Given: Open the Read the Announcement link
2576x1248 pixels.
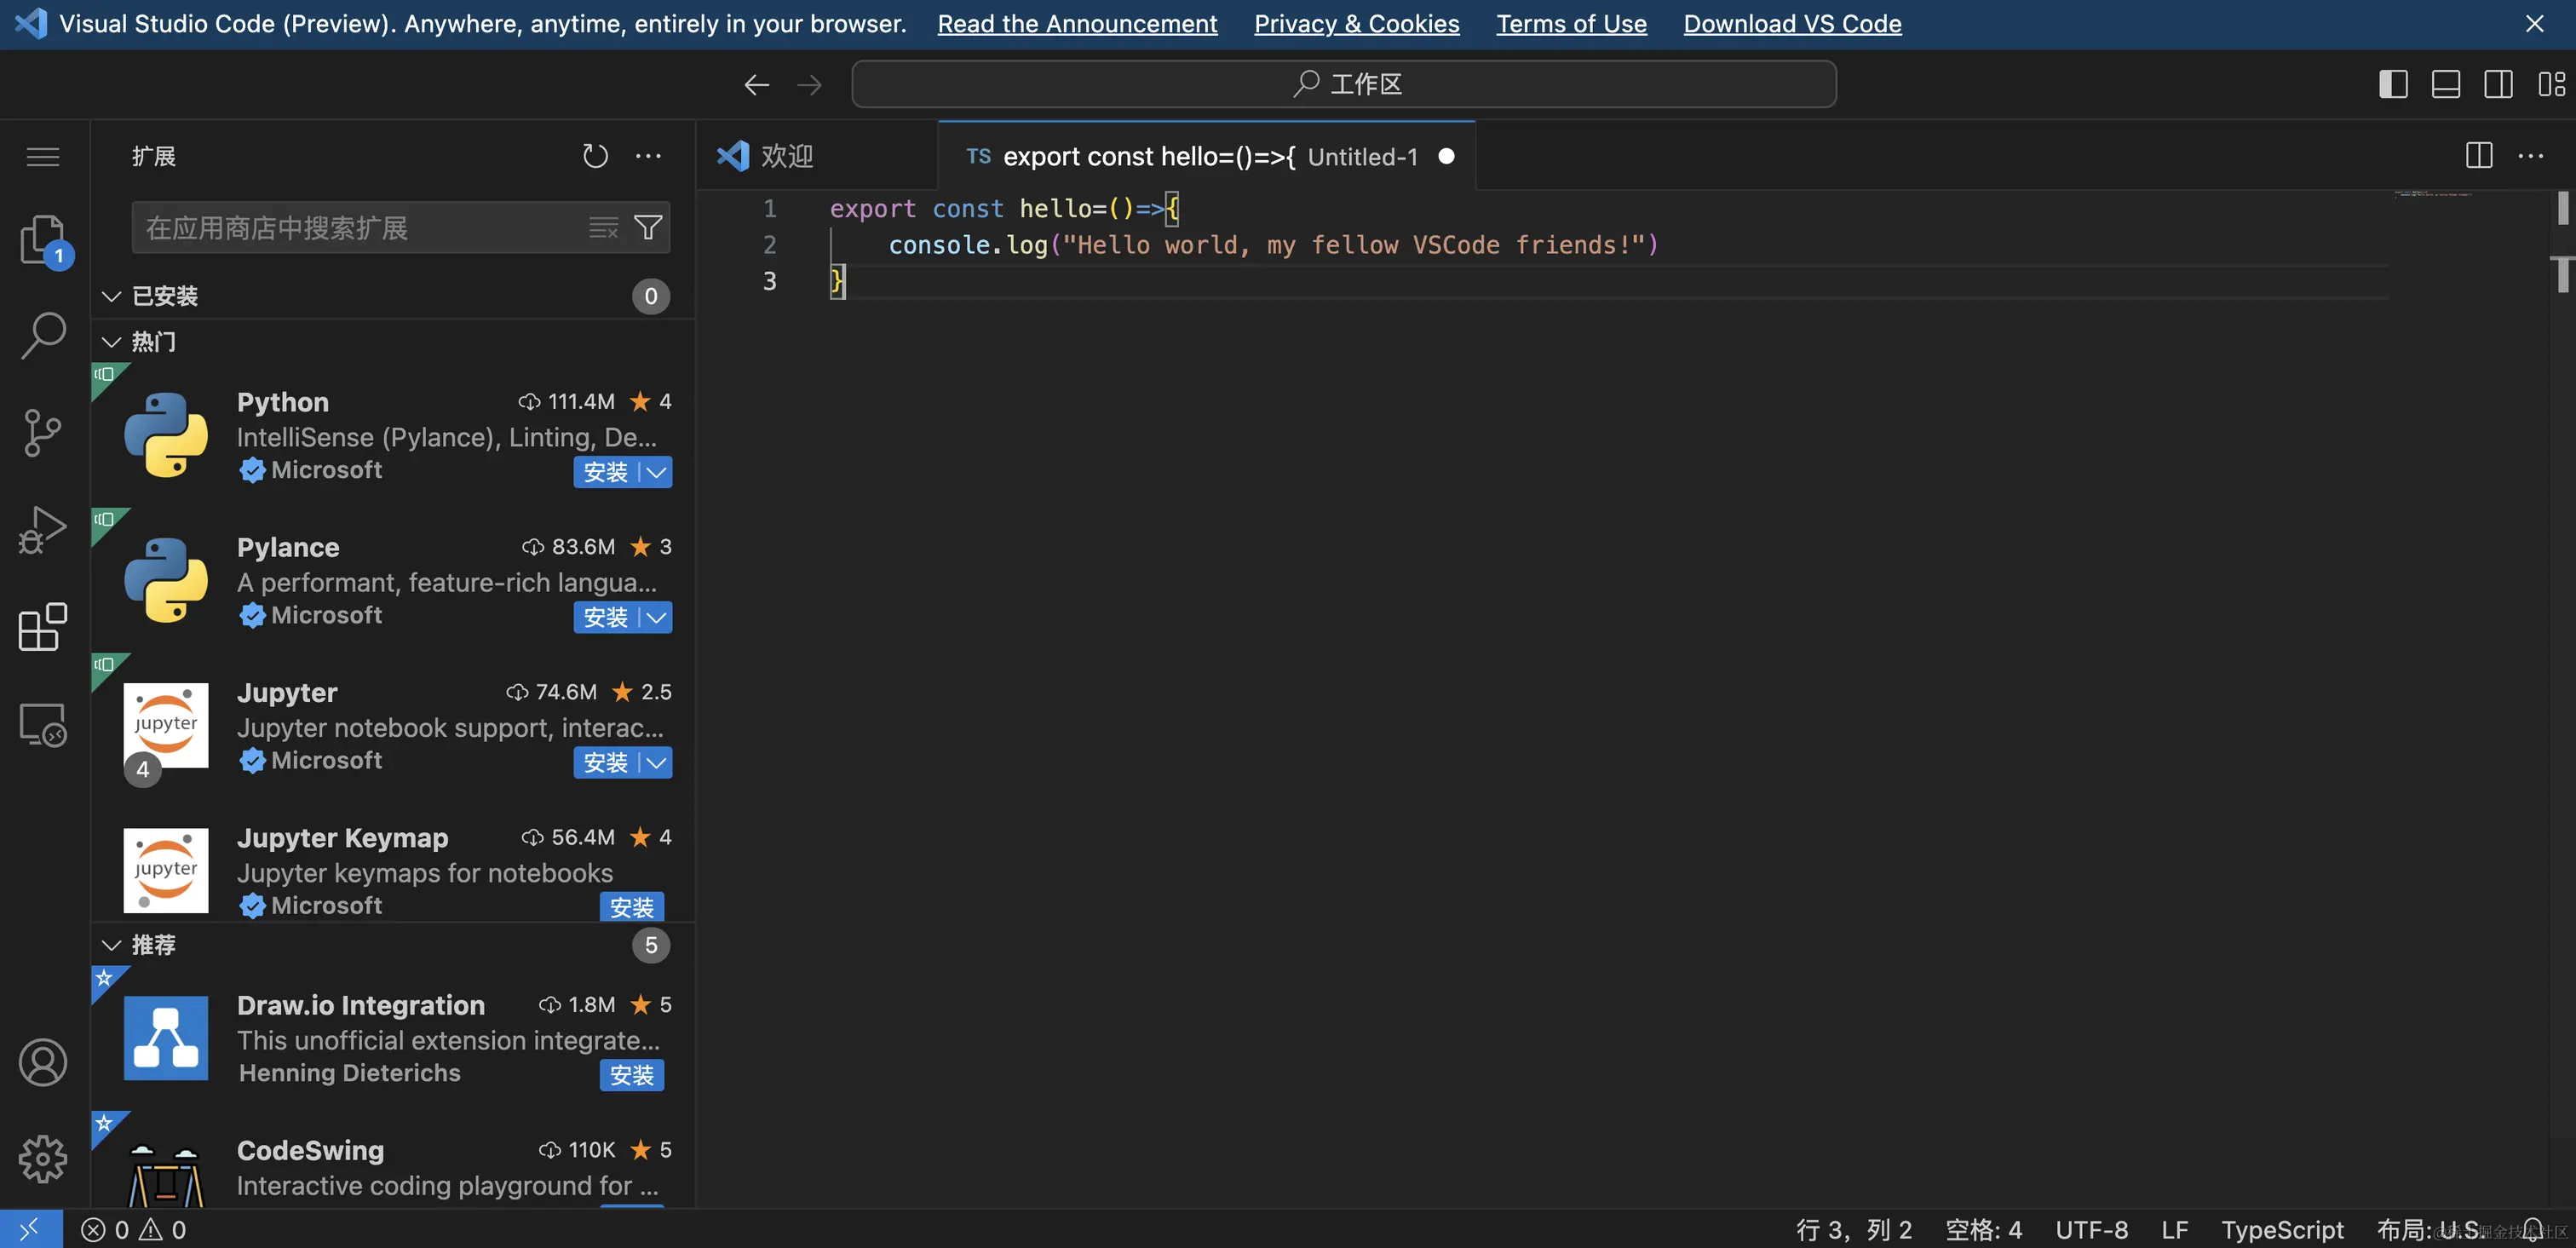Looking at the screenshot, I should tap(1077, 24).
